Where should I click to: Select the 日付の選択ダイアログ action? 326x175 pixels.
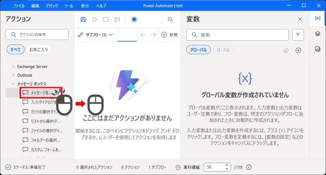point(40,111)
